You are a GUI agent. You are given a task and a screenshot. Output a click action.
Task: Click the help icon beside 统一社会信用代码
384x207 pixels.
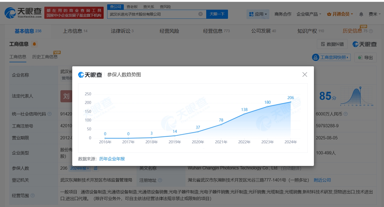[x=49, y=114]
